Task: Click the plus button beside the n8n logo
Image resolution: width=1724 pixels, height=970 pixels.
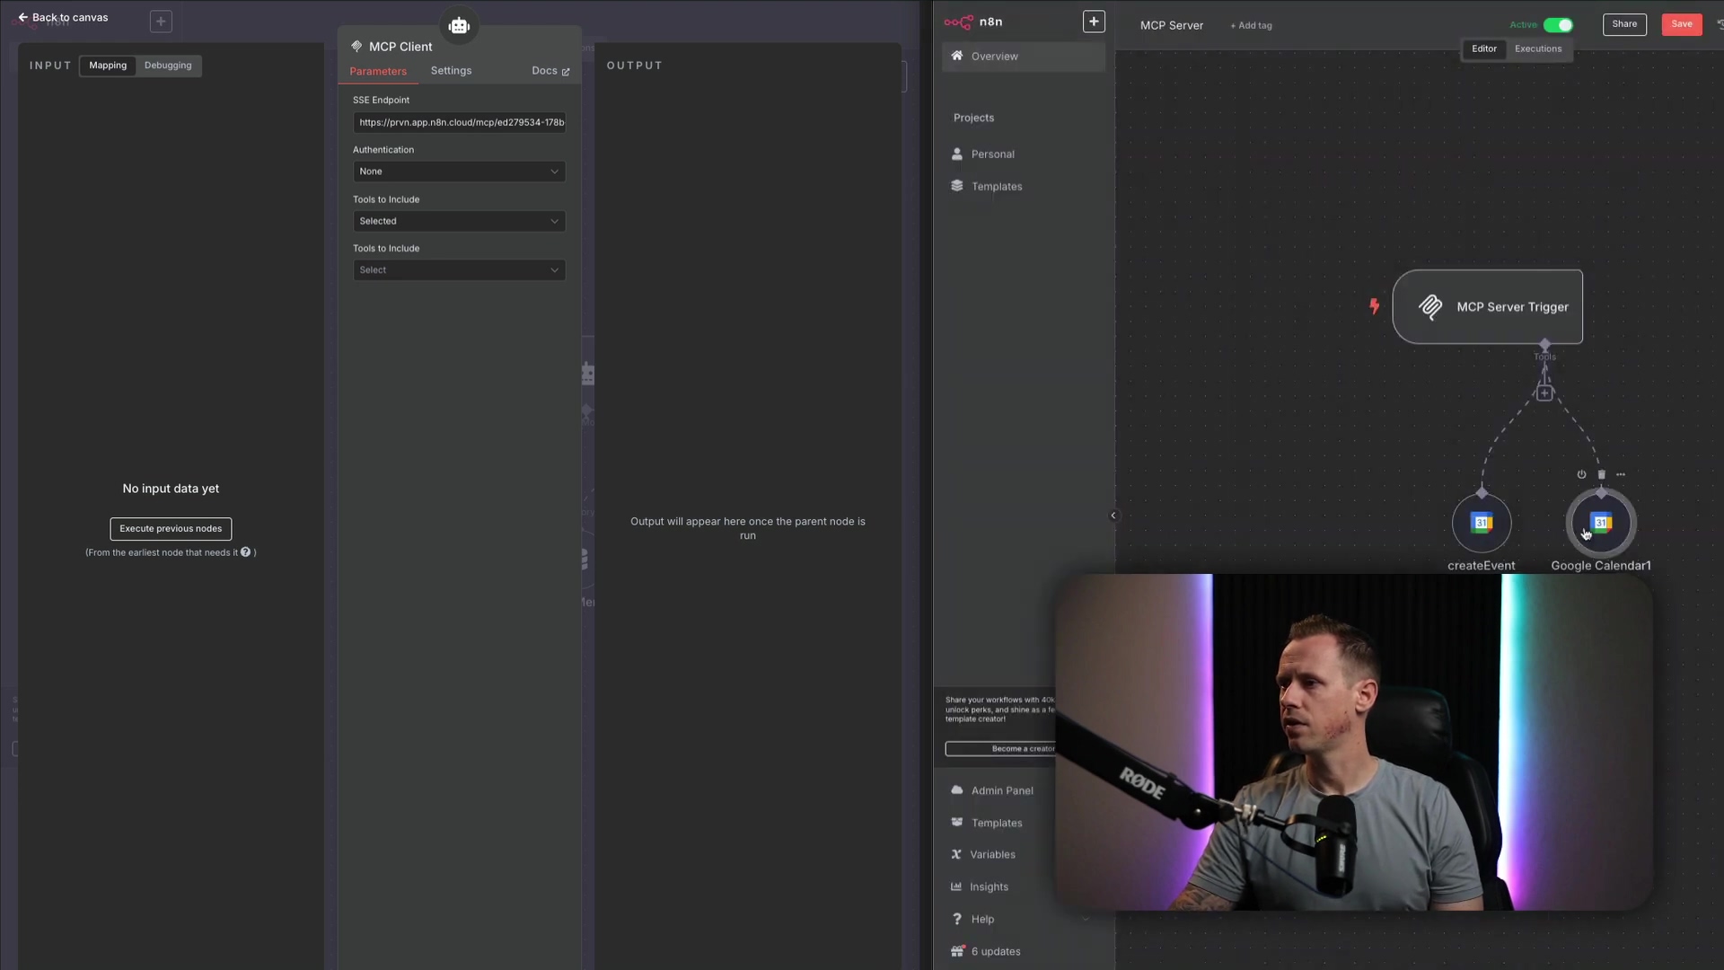Action: [x=1094, y=22]
